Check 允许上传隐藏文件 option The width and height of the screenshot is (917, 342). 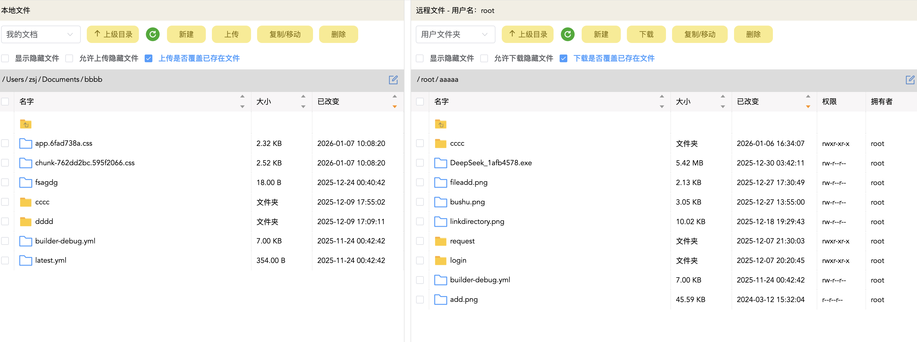tap(69, 58)
